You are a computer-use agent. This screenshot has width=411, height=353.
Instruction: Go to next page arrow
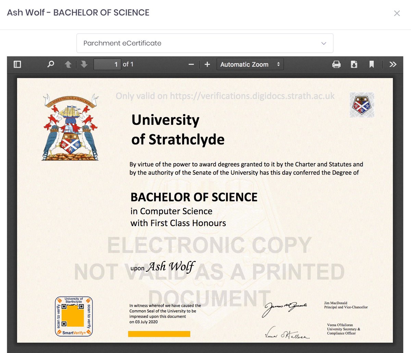click(84, 64)
